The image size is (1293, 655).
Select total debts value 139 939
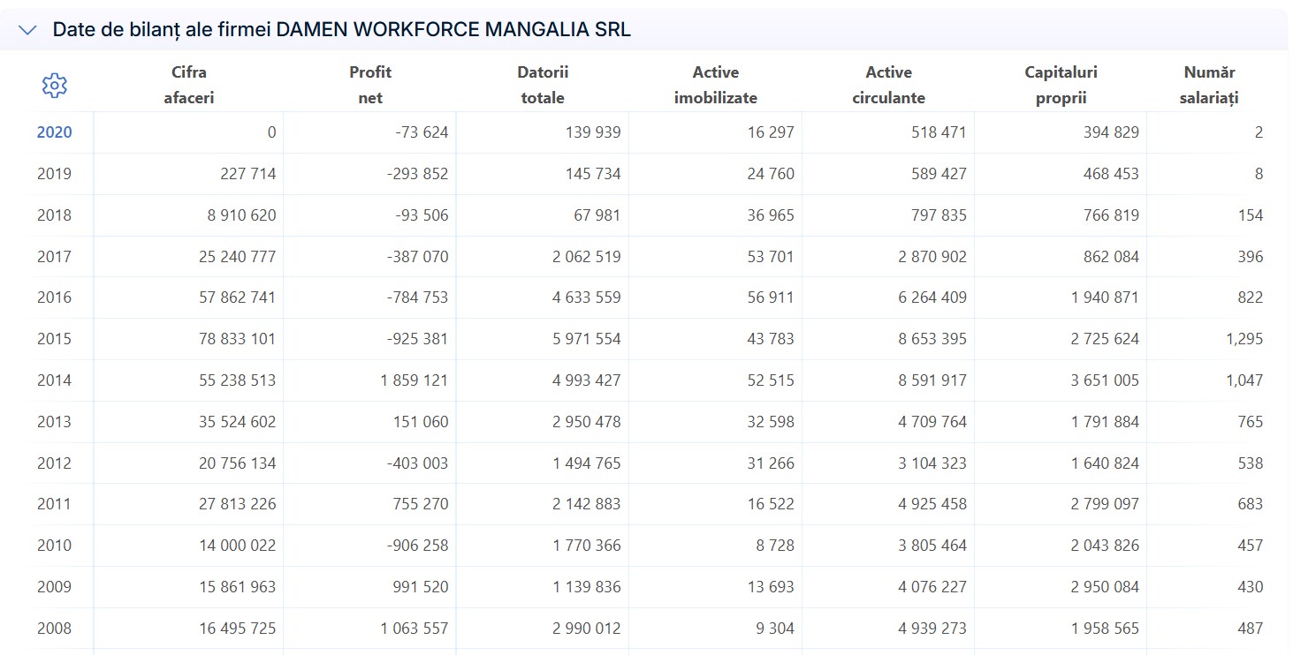click(593, 132)
